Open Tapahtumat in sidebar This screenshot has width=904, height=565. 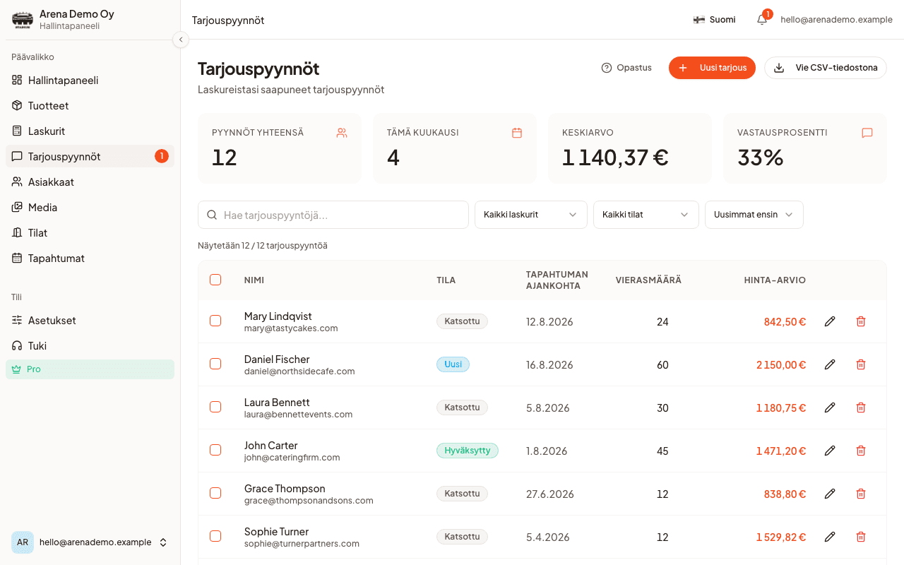point(90,258)
